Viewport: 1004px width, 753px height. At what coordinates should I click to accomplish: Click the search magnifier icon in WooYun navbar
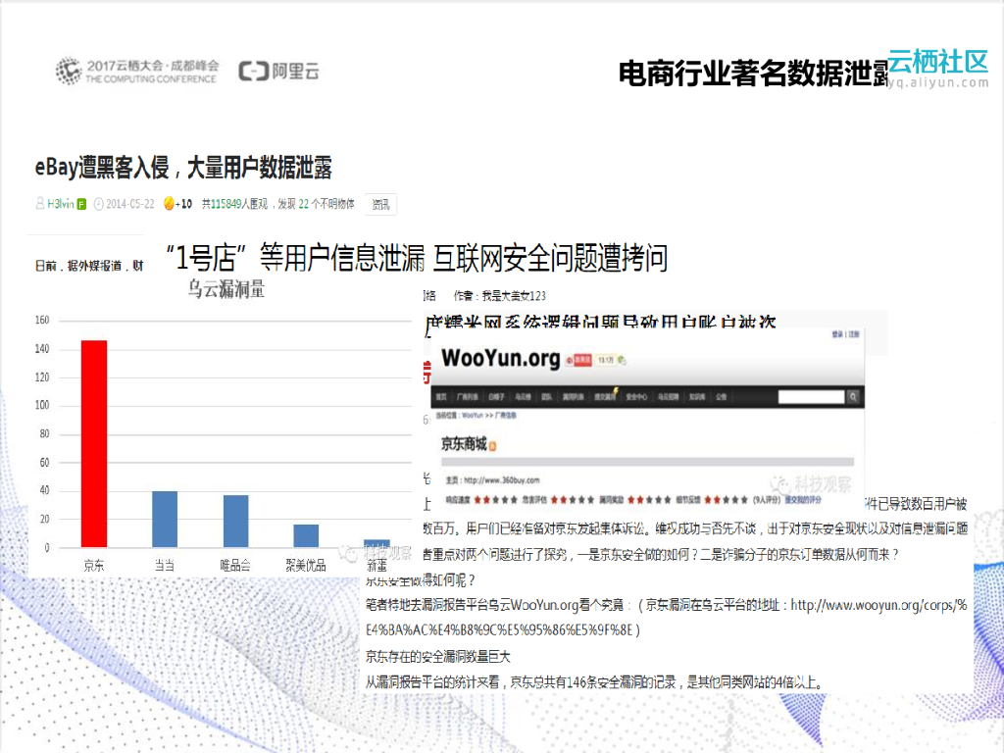pyautogui.click(x=853, y=397)
